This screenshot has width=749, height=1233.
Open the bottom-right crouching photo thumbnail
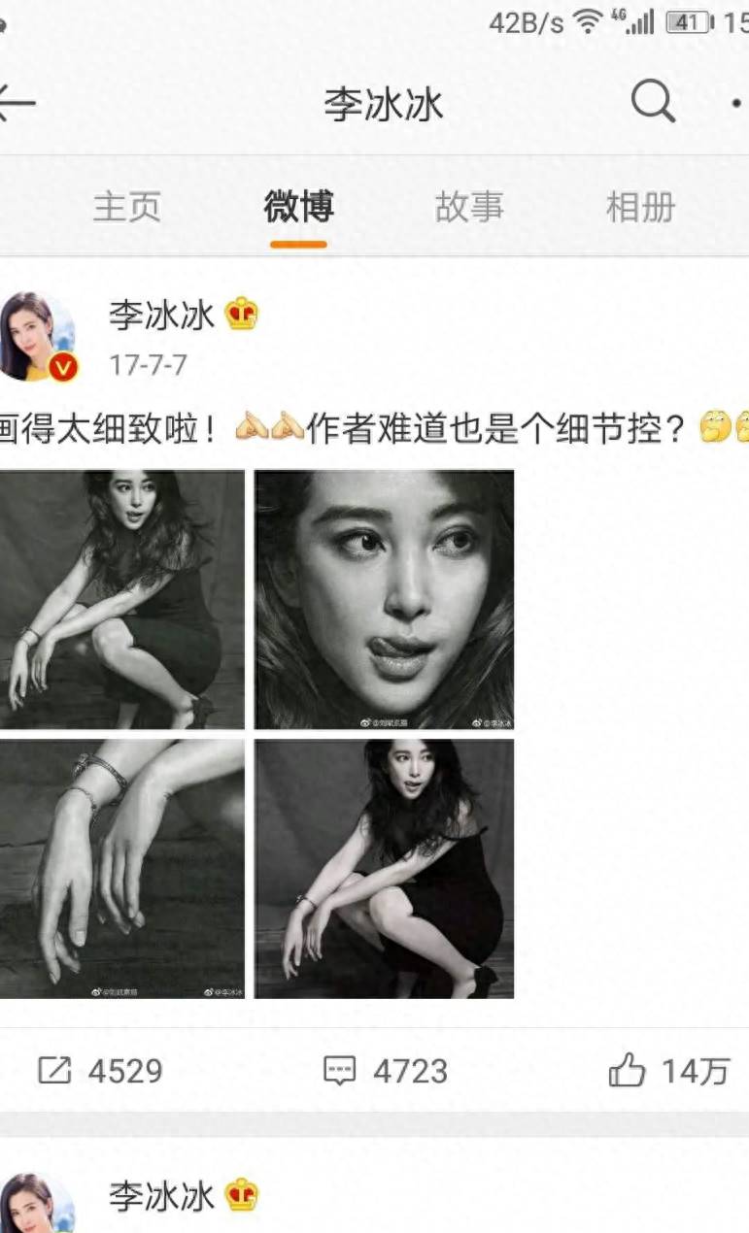pyautogui.click(x=385, y=869)
